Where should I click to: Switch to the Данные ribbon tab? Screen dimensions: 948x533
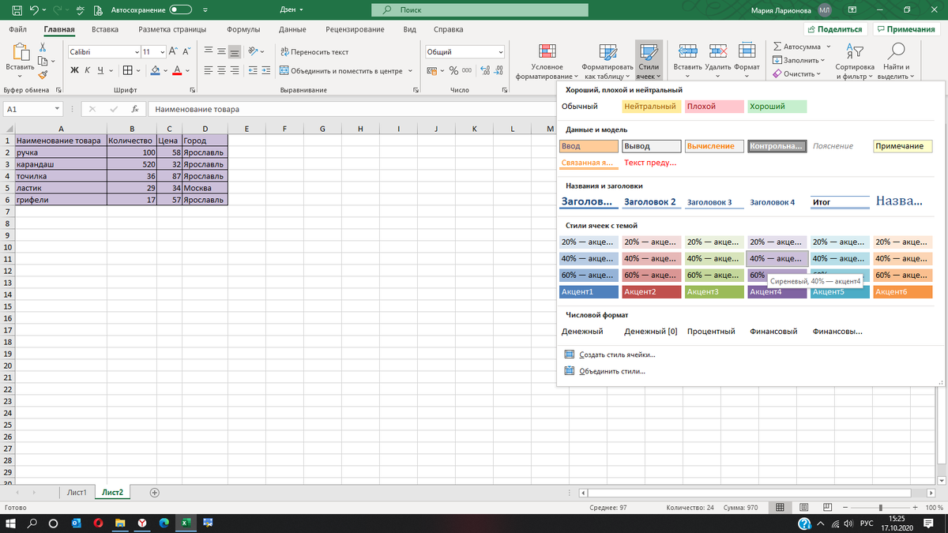pos(292,29)
